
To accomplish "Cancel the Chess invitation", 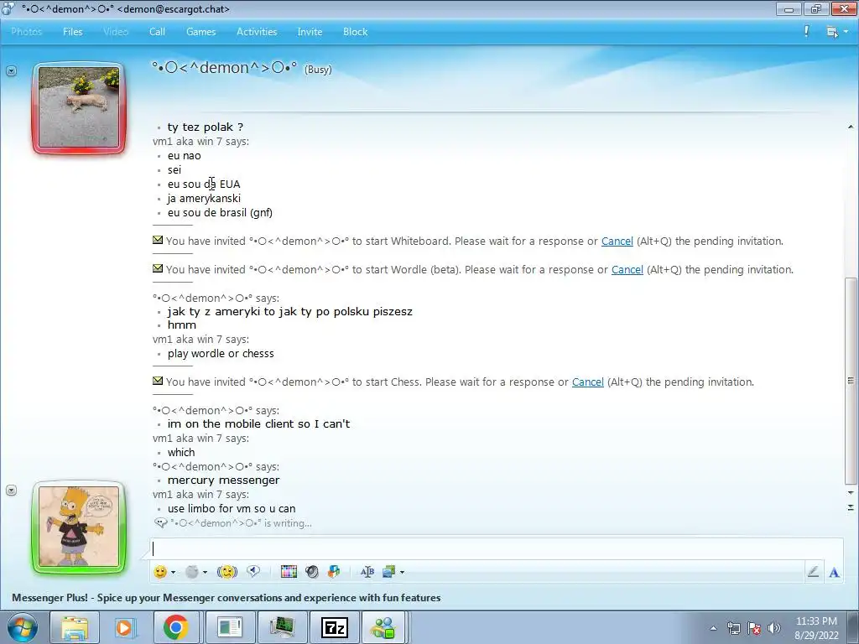I will [587, 382].
